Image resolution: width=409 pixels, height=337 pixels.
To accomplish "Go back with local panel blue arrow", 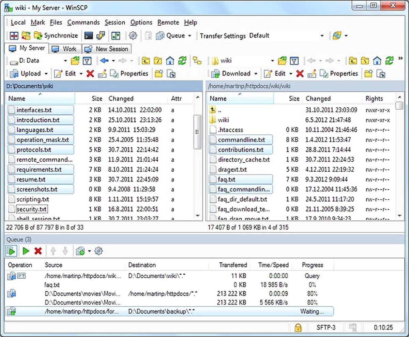I will click(104, 61).
